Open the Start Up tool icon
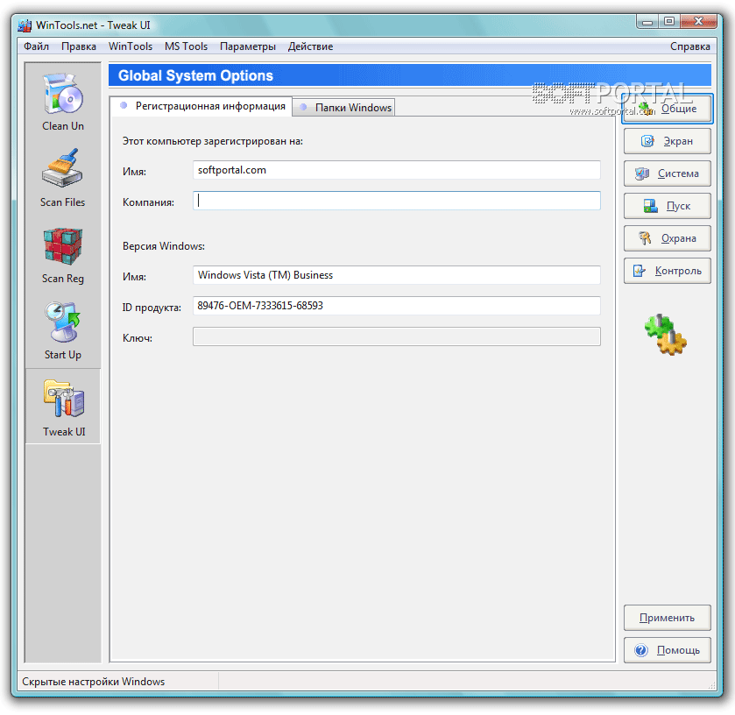 63,322
